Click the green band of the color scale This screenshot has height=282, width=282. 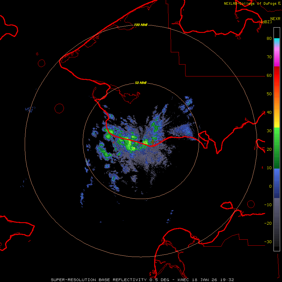pyautogui.click(x=277, y=148)
